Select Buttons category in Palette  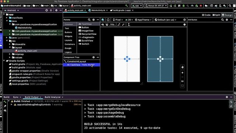tap(68, 32)
